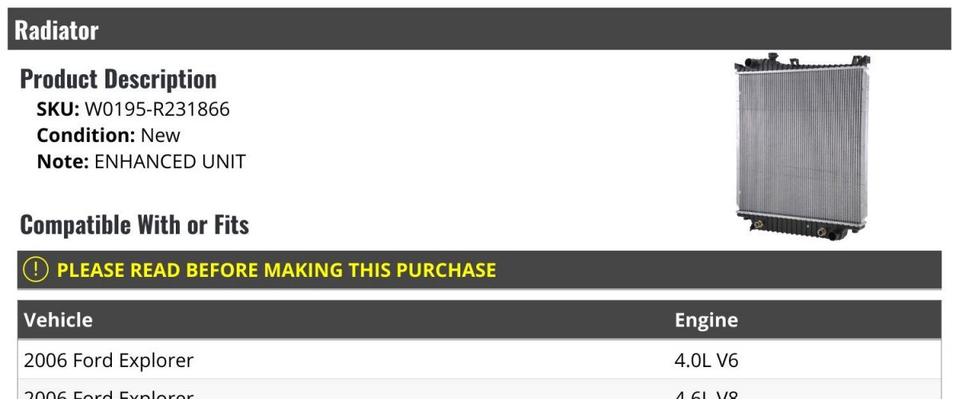959x399 pixels.
Task: Click the 4.0L V6 engine cell
Action: (x=706, y=361)
